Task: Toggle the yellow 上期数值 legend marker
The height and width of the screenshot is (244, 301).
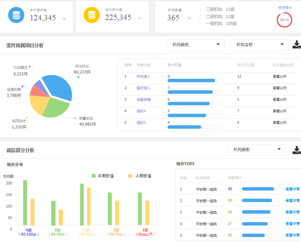Action: 130,176
